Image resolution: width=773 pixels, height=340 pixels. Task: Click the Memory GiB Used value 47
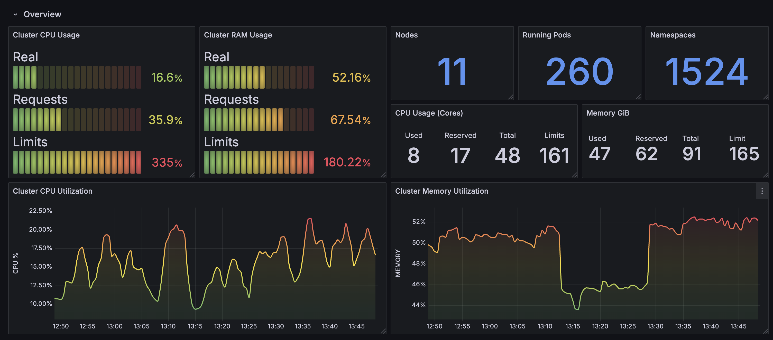pos(600,154)
